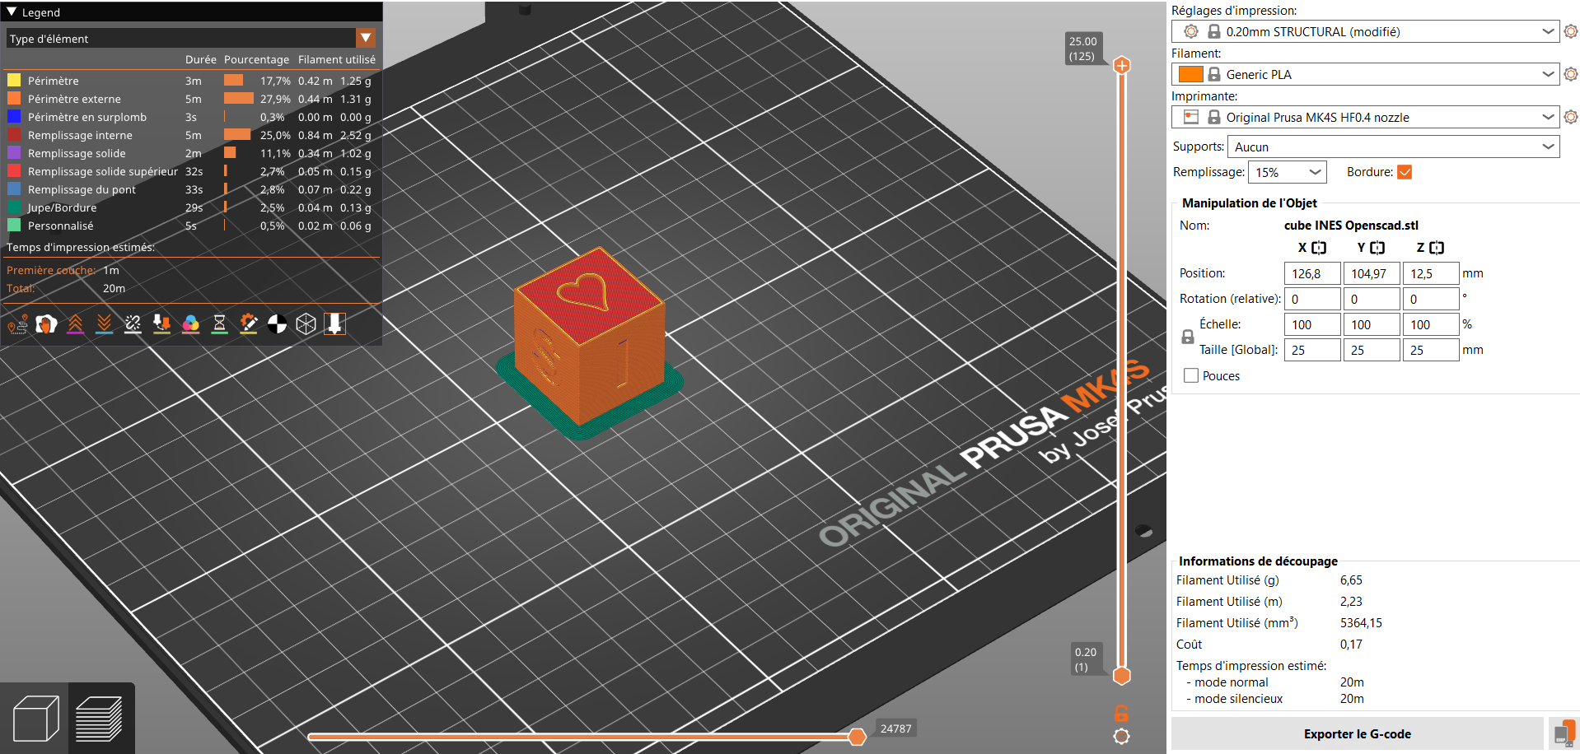Click the print settings gear icon
Screen dimensions: 1580x754
click(x=1570, y=31)
